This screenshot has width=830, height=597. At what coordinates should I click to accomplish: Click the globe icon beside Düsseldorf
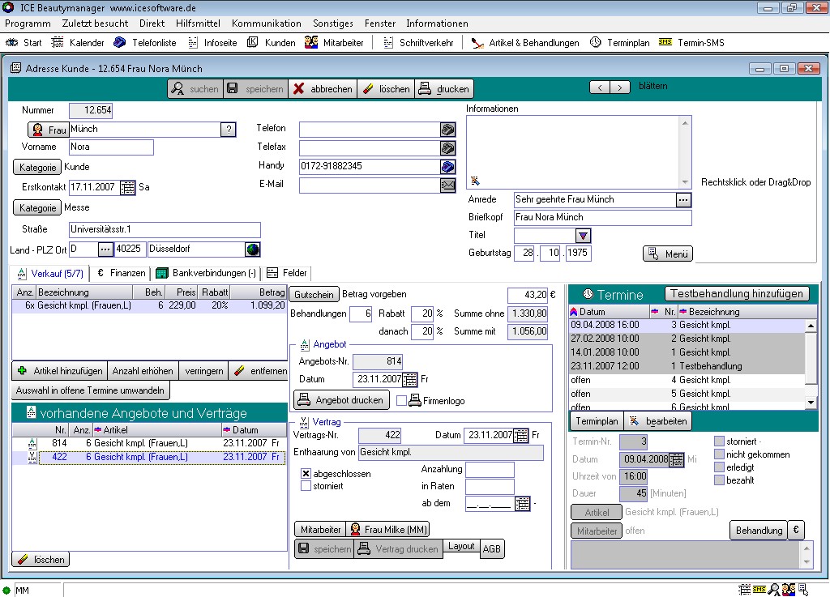[253, 249]
